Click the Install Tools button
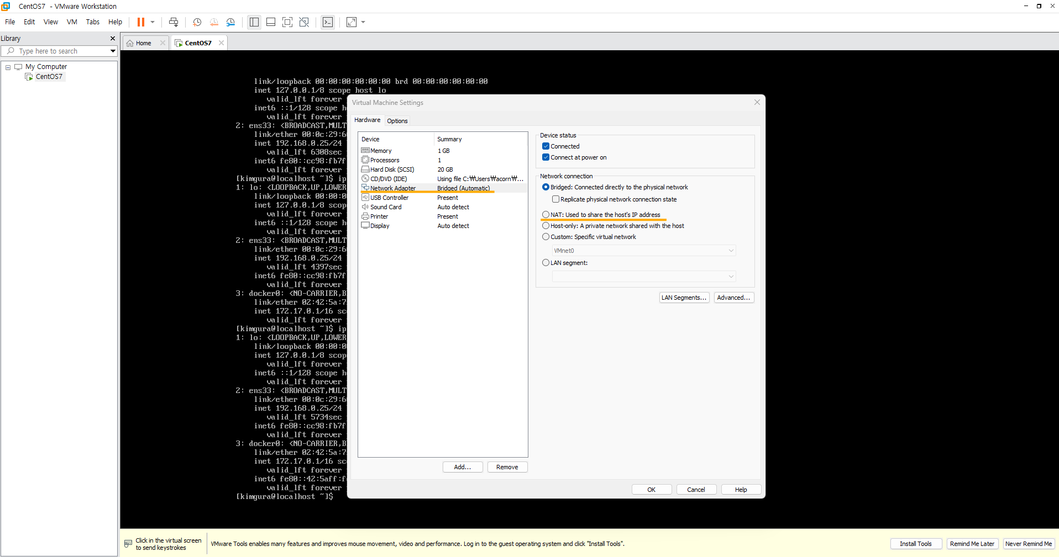The image size is (1059, 557). 915,544
